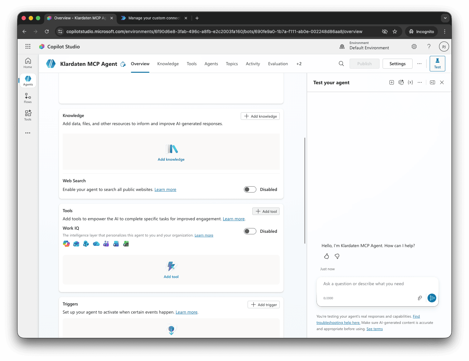Click the thumbs down feedback icon

click(x=337, y=256)
